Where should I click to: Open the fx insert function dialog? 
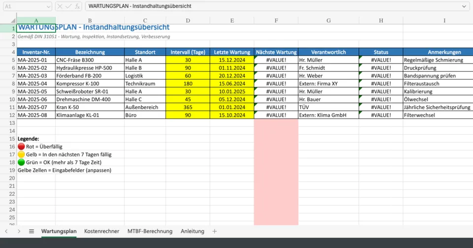(x=77, y=6)
